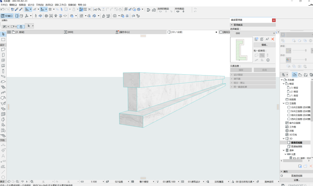The image size is (313, 186).
Task: Select the Marquee tool in toolbox
Action: (x=3, y=39)
